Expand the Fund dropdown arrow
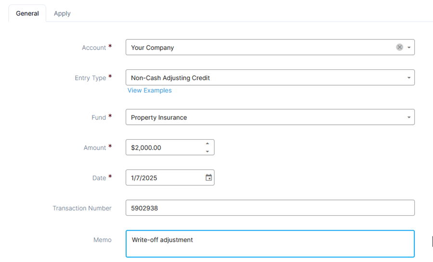 [x=409, y=118]
